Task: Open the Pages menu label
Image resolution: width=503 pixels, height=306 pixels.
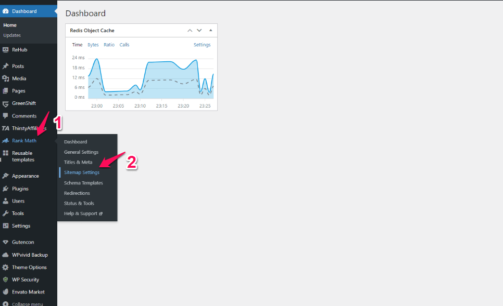Action: point(19,91)
